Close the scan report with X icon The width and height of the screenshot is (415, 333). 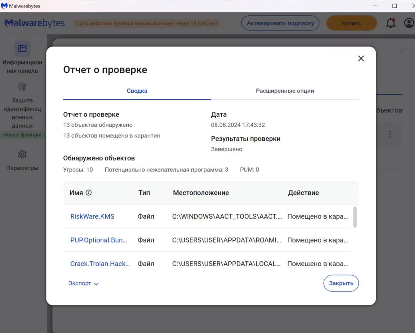(361, 59)
